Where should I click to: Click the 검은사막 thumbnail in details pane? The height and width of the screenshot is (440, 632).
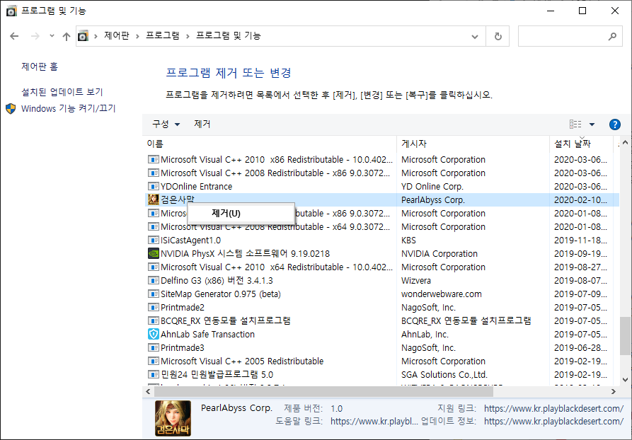pos(173,418)
